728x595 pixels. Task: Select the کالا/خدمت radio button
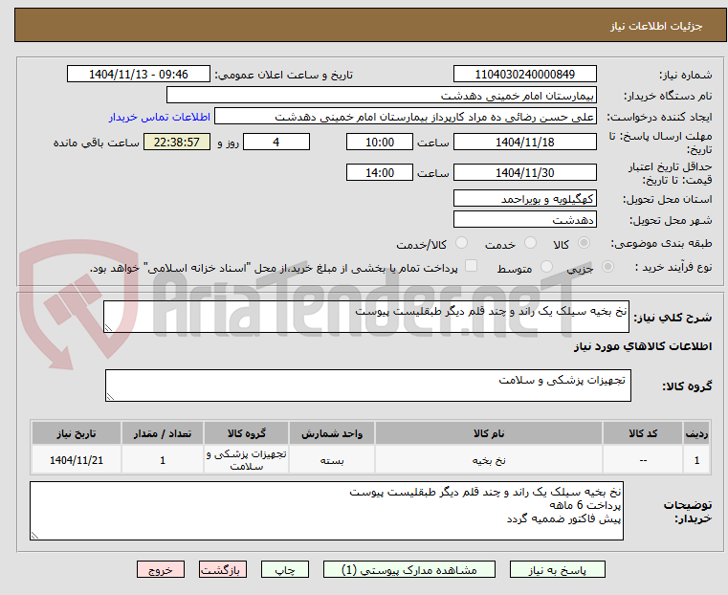(461, 243)
